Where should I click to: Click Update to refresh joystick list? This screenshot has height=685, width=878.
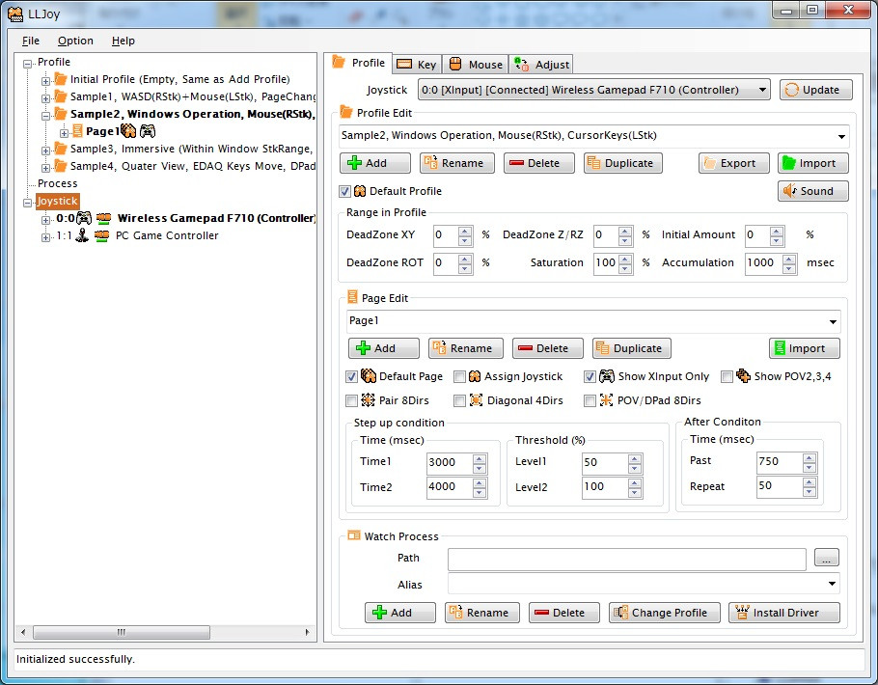point(816,90)
